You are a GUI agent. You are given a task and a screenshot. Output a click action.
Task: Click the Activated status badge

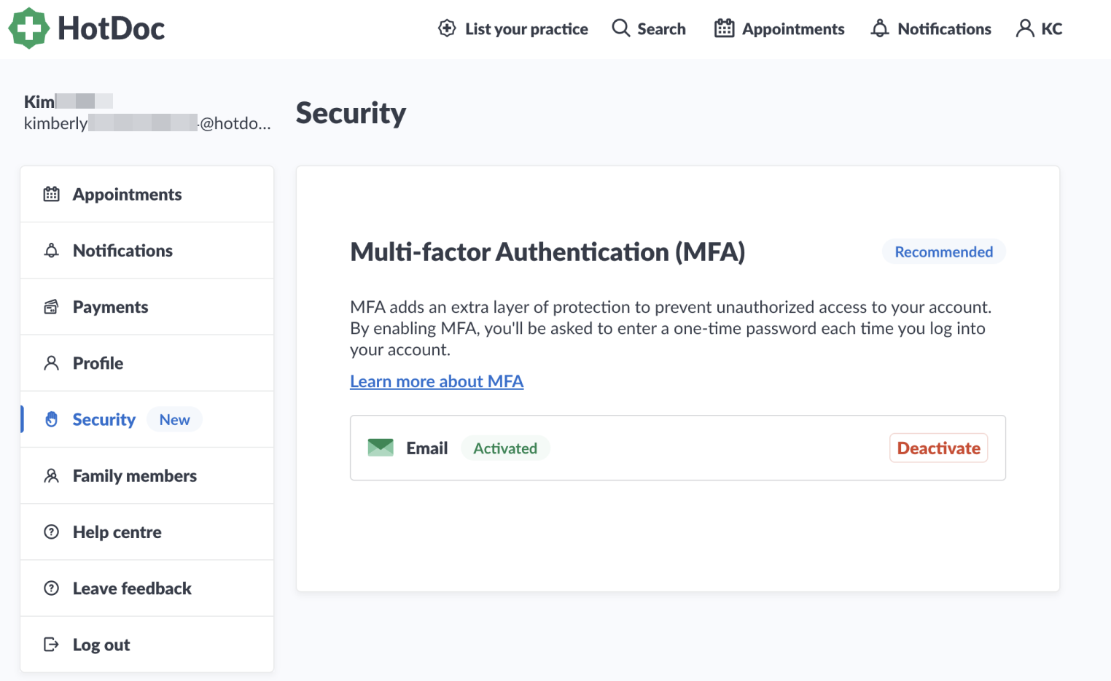tap(505, 448)
